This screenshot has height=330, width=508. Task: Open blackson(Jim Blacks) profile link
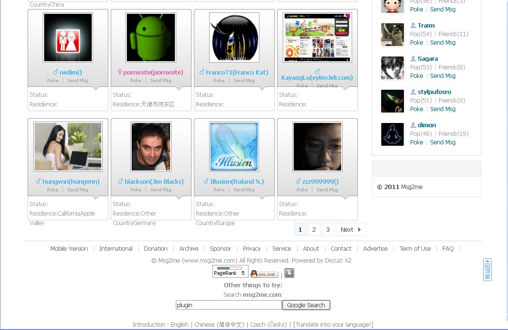coord(154,181)
